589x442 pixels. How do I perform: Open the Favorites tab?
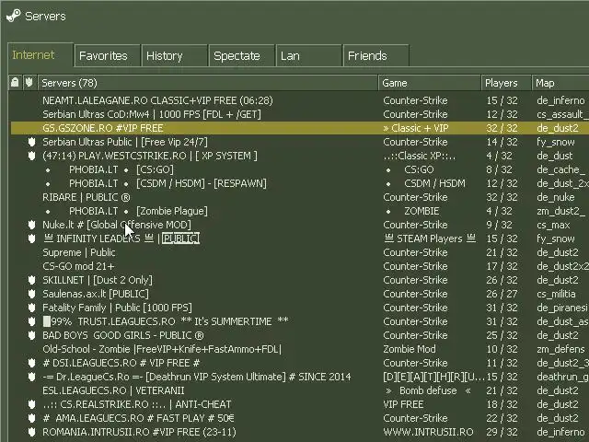[x=108, y=55]
